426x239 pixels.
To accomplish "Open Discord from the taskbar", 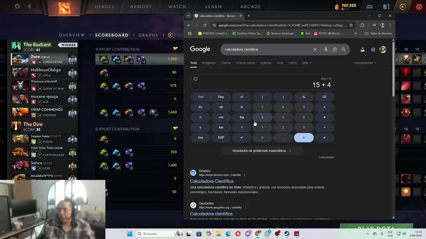I will 248,234.
